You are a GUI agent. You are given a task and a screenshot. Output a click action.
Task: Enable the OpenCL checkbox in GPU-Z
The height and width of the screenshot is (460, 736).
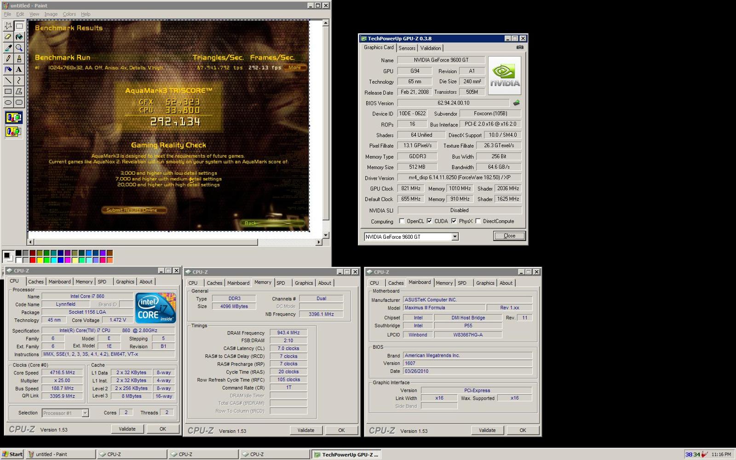(402, 221)
